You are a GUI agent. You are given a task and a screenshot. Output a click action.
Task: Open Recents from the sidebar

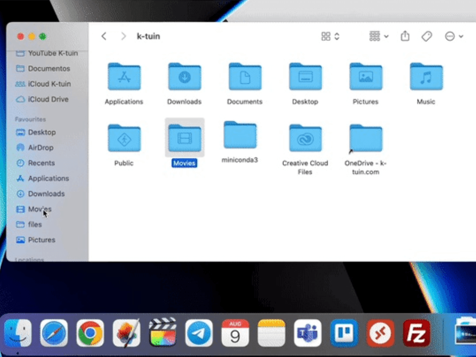pyautogui.click(x=40, y=163)
